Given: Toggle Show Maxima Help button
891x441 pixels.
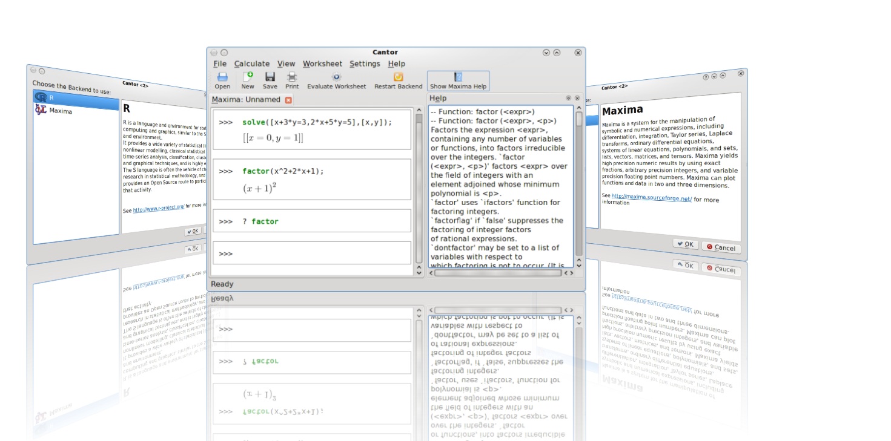Looking at the screenshot, I should coord(458,80).
